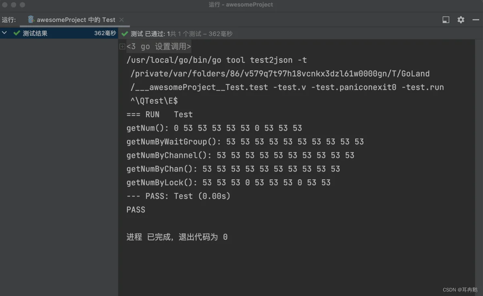Click the getNumByWaitGroup(): output line

click(245, 142)
